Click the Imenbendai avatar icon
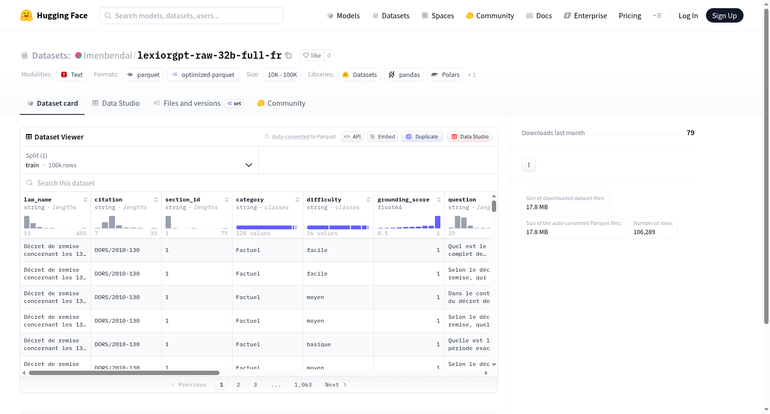Screen dimensions: 770x414 (78, 55)
